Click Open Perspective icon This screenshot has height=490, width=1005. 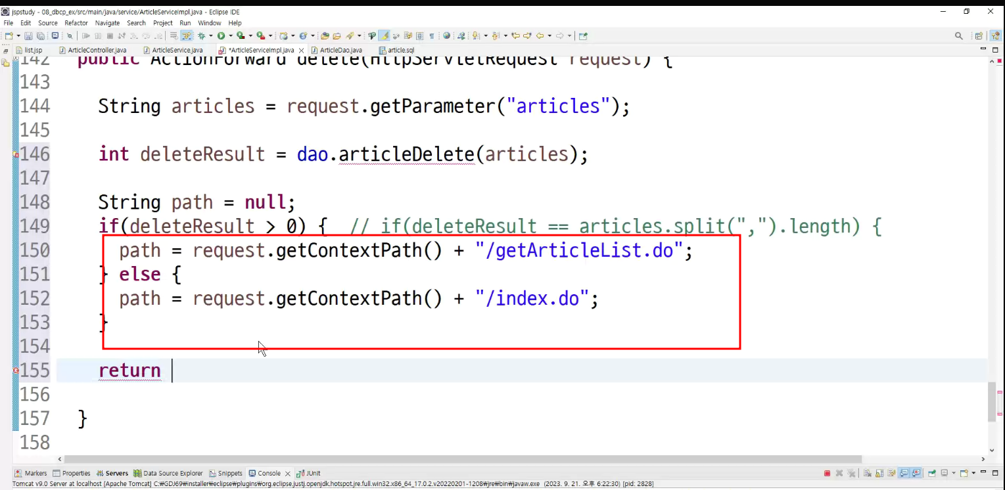(x=979, y=35)
